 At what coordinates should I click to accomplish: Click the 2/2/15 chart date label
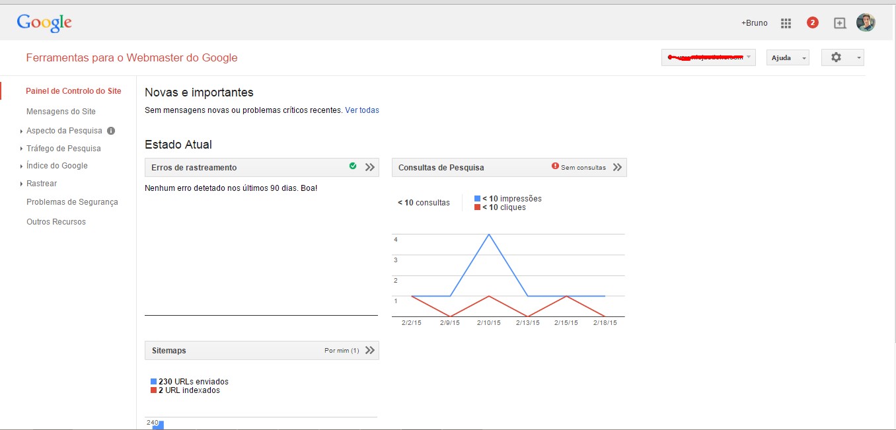click(411, 323)
